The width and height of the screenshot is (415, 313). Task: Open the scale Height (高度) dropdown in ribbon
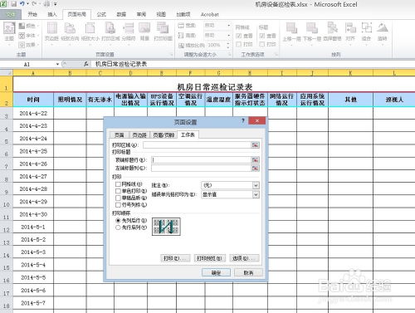click(228, 36)
